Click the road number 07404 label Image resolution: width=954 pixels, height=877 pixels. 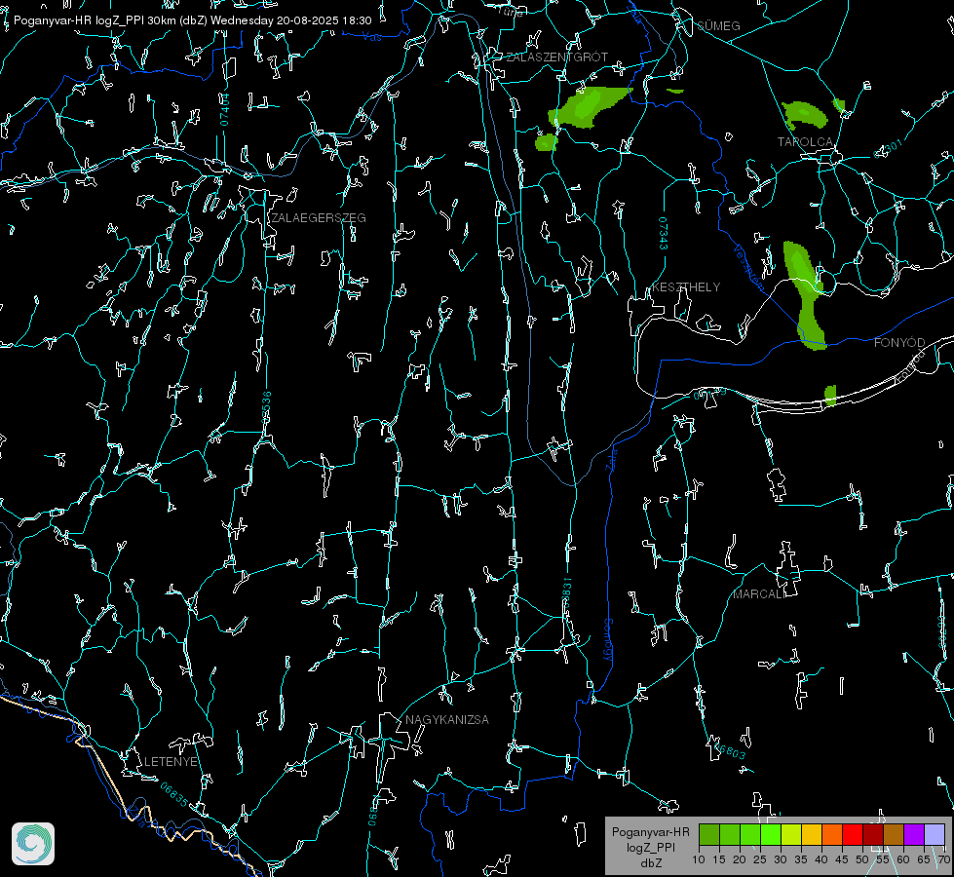pyautogui.click(x=225, y=109)
